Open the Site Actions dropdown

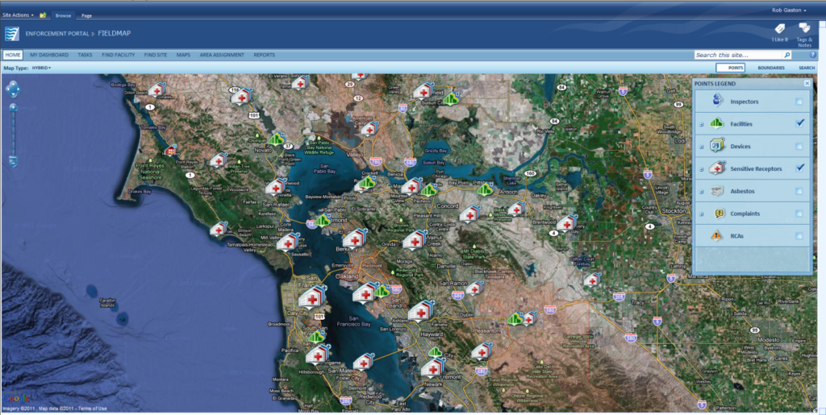pos(18,15)
